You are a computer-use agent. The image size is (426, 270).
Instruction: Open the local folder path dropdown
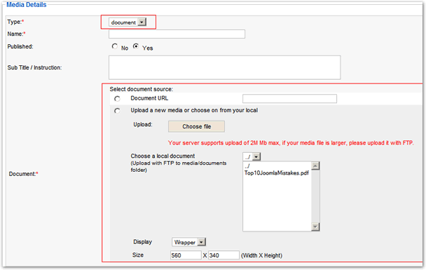252,156
